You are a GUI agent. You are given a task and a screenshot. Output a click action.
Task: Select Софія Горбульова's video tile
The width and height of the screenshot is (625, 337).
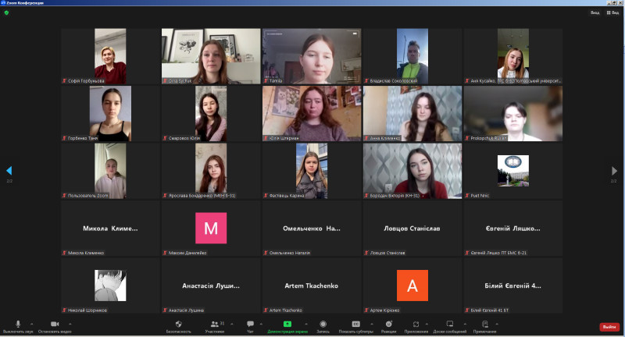coord(110,56)
